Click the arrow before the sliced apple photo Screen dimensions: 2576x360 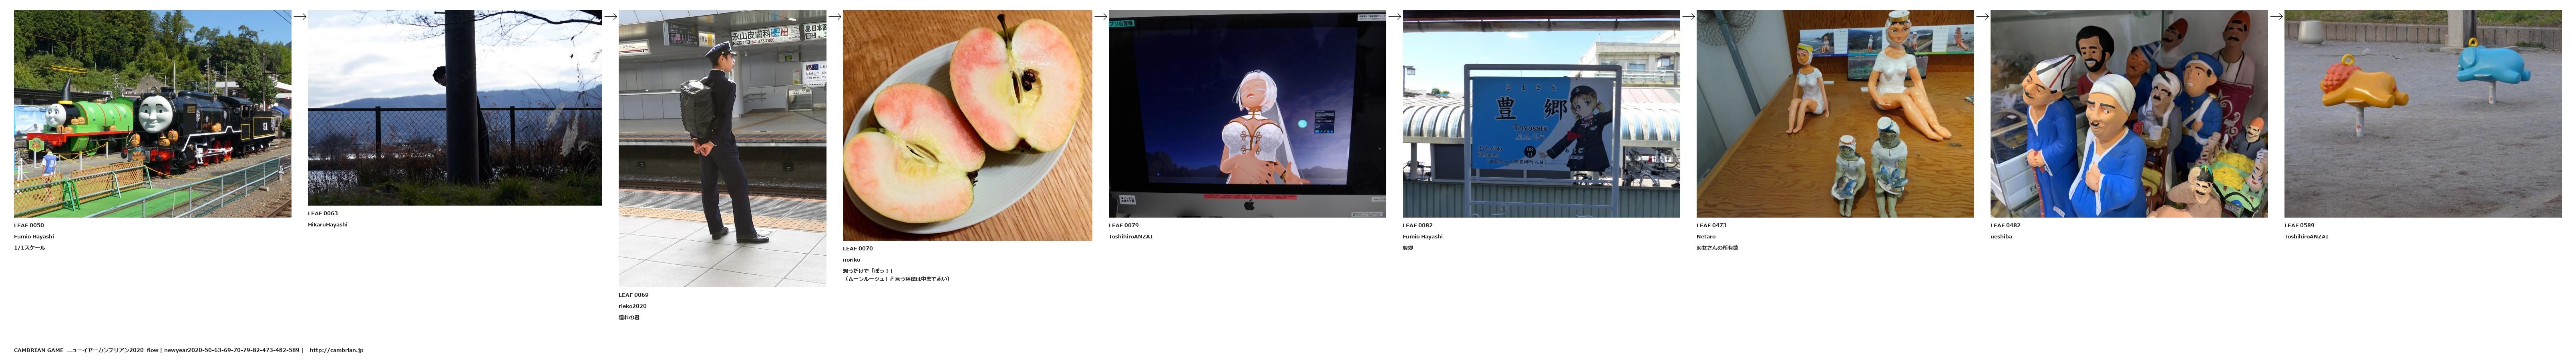pos(834,17)
